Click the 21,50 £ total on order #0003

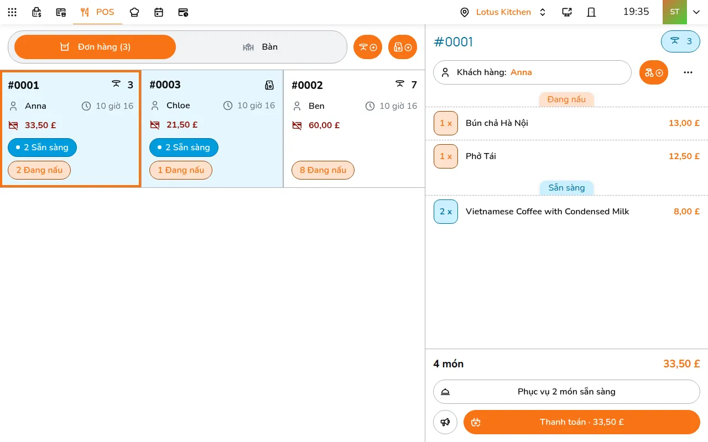click(182, 125)
